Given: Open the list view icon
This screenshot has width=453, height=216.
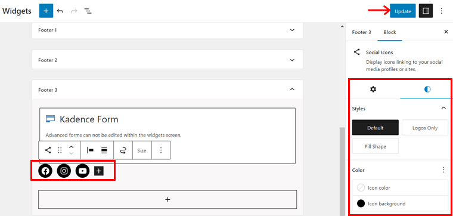Looking at the screenshot, I should coord(88,11).
